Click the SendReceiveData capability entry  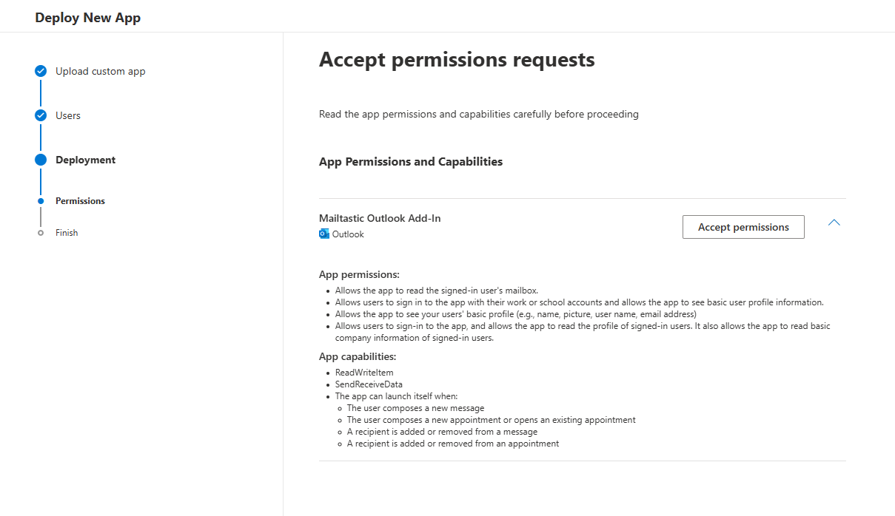point(369,384)
